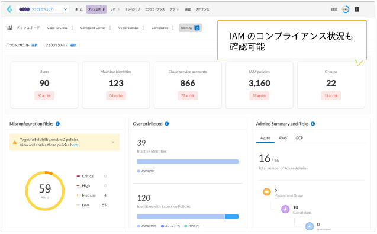Viewport: 377px width, 234px height.
Task: Click the 59 alerts donut chart
Action: (x=45, y=191)
